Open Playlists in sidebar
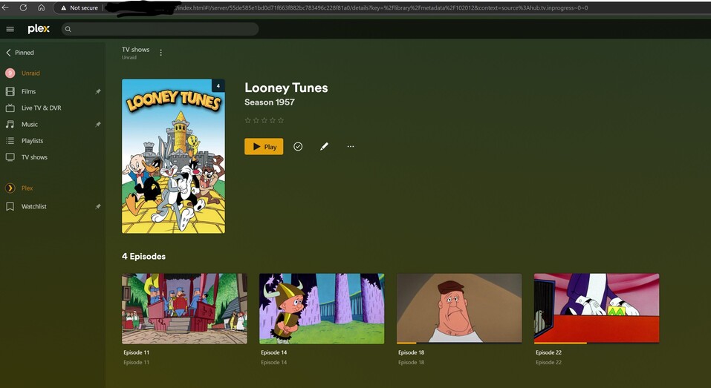This screenshot has height=388, width=711. [32, 141]
